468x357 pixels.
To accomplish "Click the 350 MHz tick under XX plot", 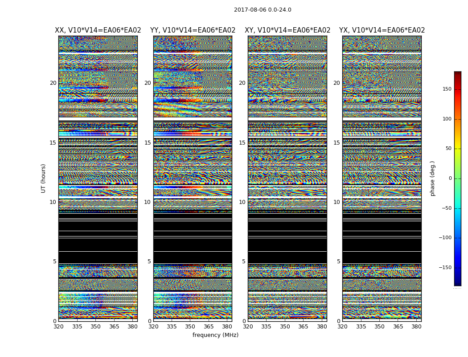I will click(x=95, y=327).
